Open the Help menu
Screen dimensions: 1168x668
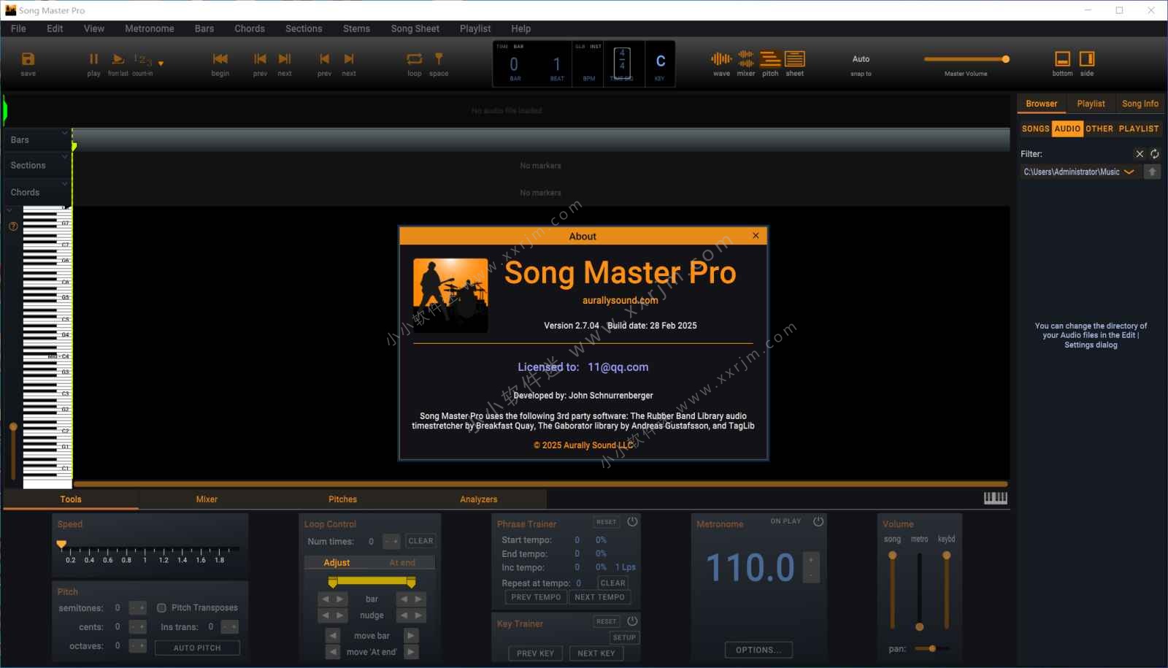click(x=520, y=28)
